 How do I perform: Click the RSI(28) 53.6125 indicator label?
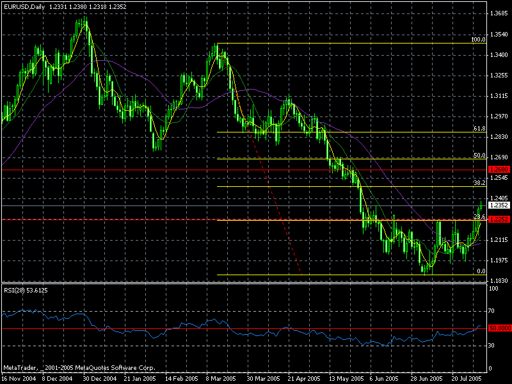[26, 291]
